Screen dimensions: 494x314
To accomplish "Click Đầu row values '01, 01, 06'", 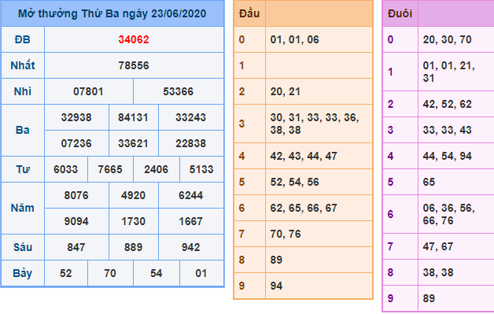I will (294, 39).
